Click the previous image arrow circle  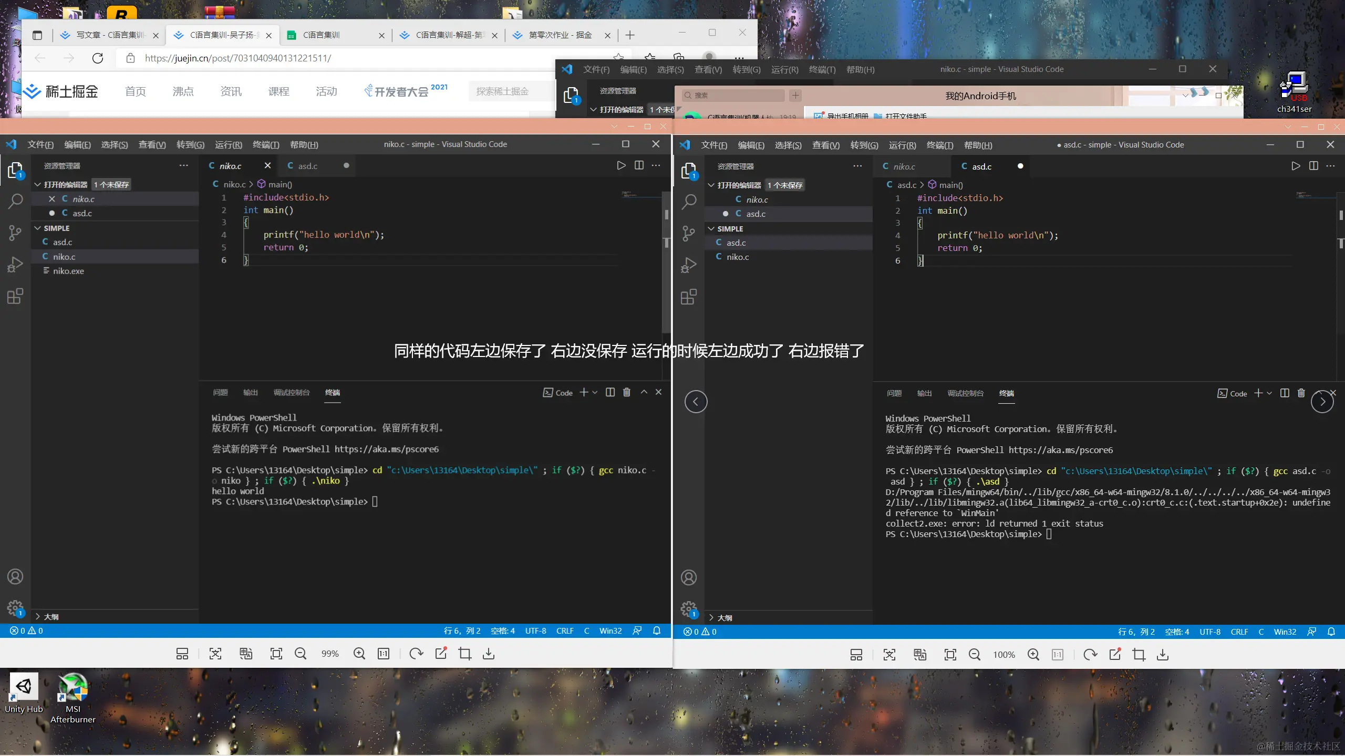click(x=696, y=402)
